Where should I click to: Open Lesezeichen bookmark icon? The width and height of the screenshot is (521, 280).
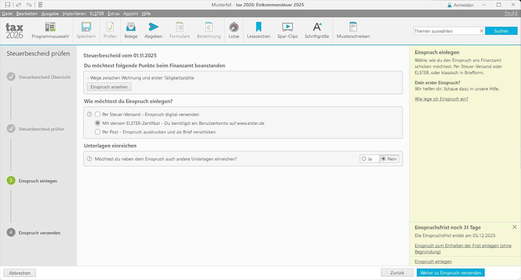258,27
